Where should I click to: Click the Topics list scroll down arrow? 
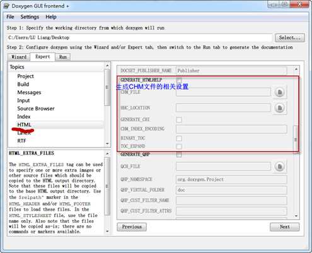point(107,144)
